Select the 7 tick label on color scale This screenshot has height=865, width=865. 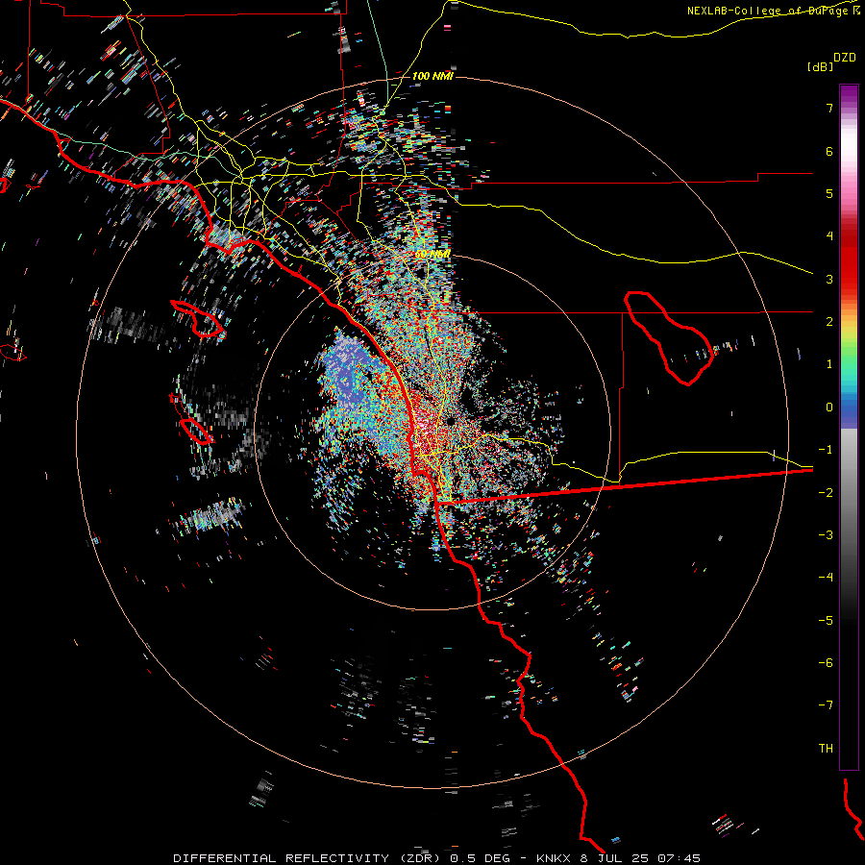829,108
